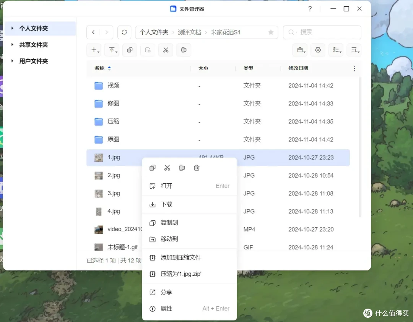Expand the 个人文件夹 tree arrow

[12, 28]
